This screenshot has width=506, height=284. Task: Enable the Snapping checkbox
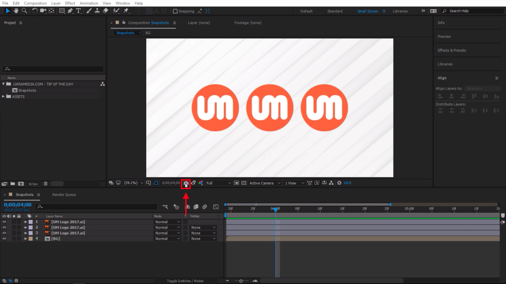[x=175, y=11]
